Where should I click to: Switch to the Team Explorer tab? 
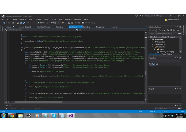tap(167, 54)
